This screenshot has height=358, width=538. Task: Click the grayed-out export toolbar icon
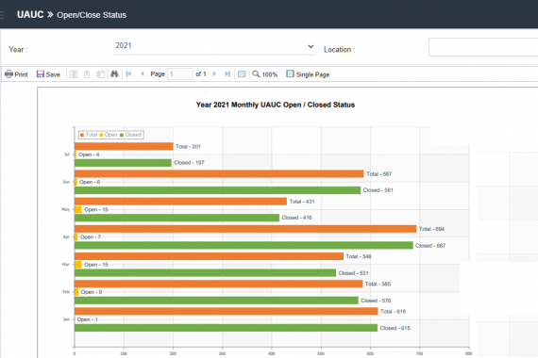coord(87,74)
